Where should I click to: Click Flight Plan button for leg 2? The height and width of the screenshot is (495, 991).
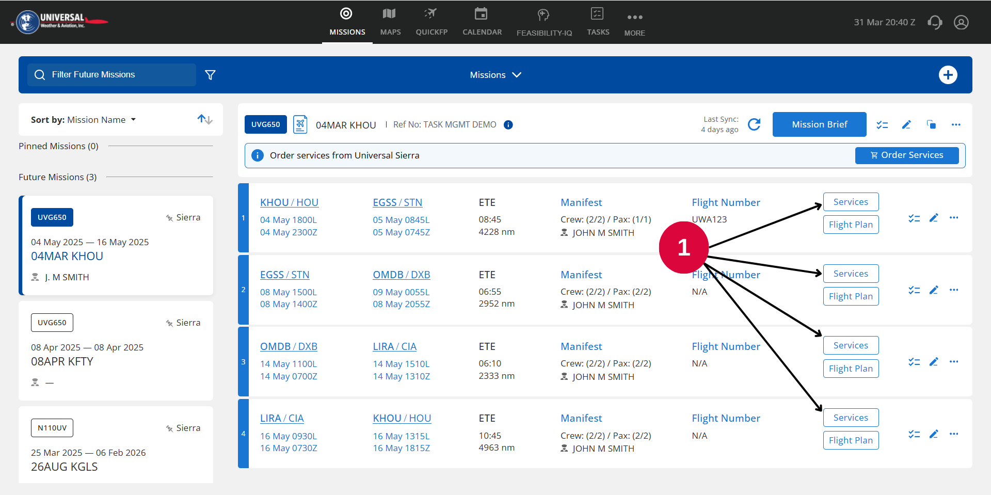(851, 296)
